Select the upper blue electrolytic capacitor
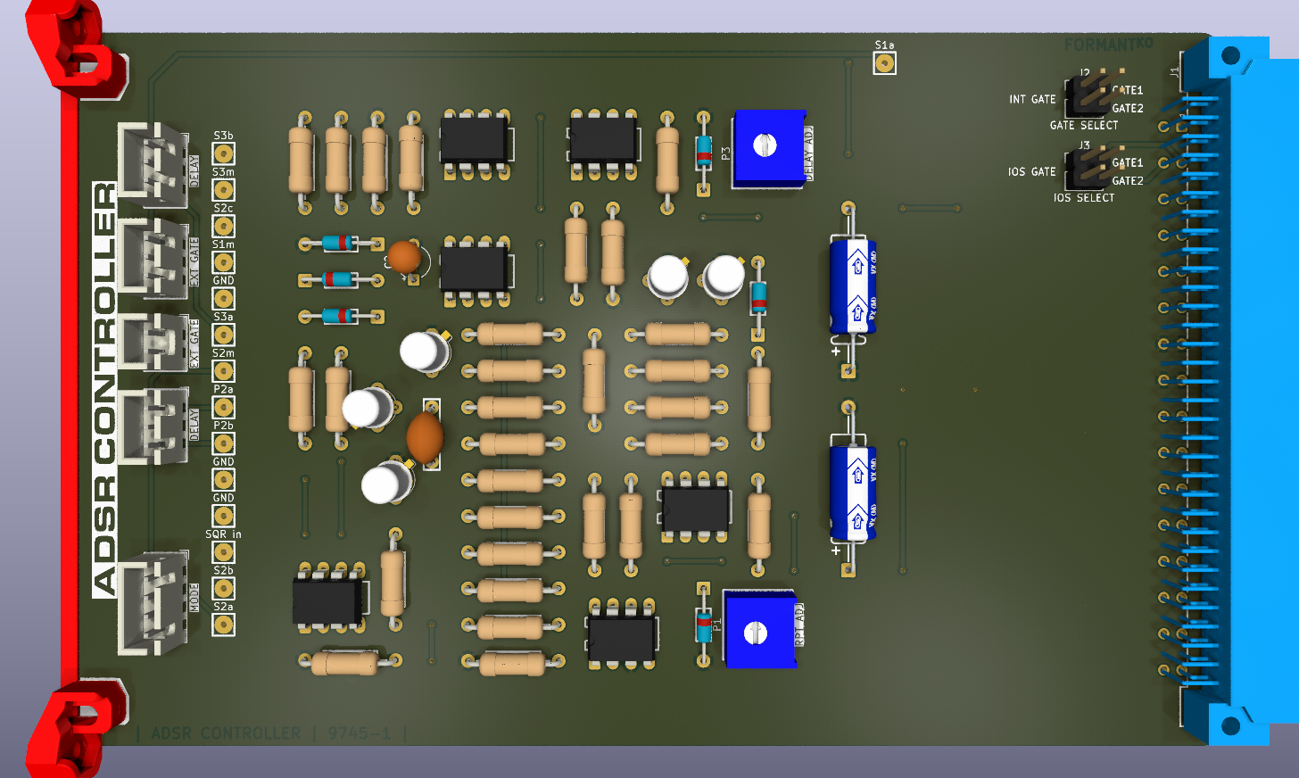Image resolution: width=1299 pixels, height=778 pixels. point(853,286)
